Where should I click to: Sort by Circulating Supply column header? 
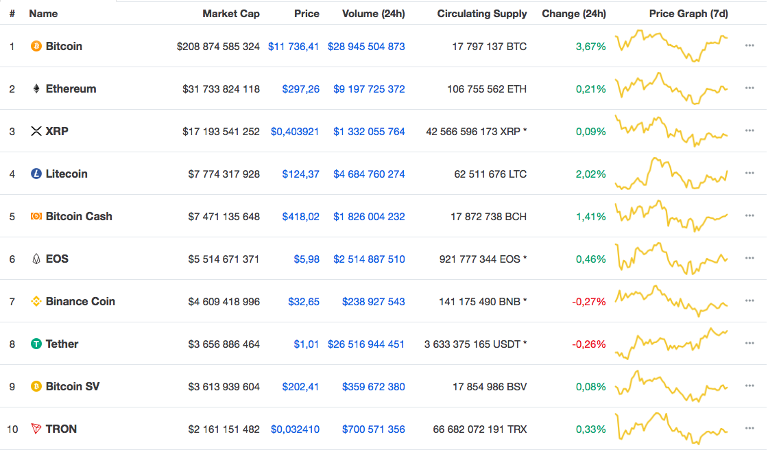click(x=482, y=13)
